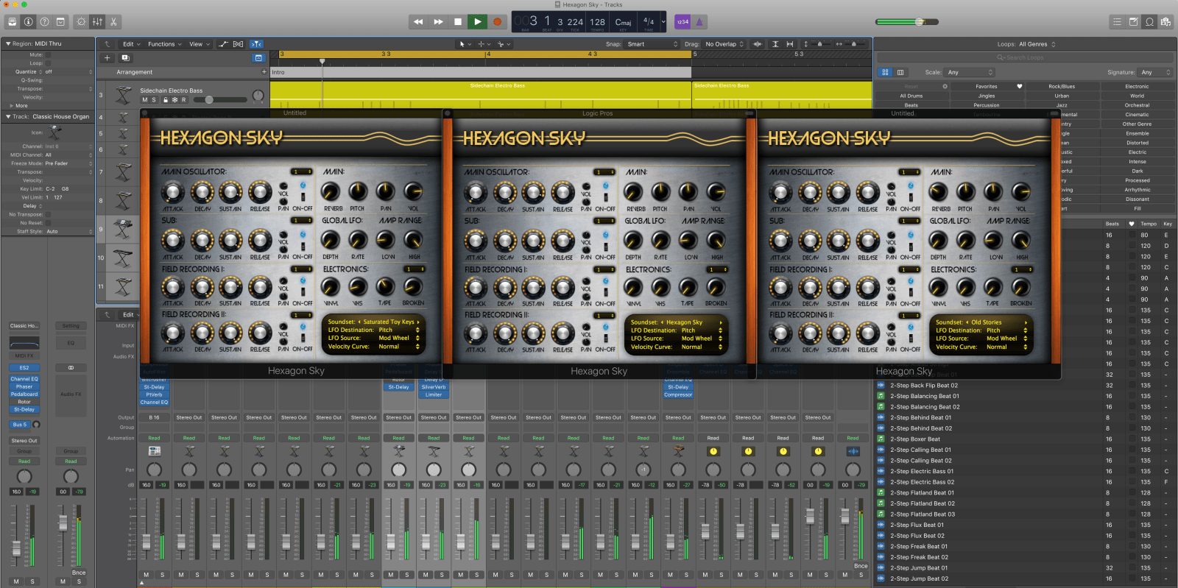Image resolution: width=1178 pixels, height=588 pixels.
Task: Toggle the Loop Browser icon
Action: click(x=1149, y=22)
